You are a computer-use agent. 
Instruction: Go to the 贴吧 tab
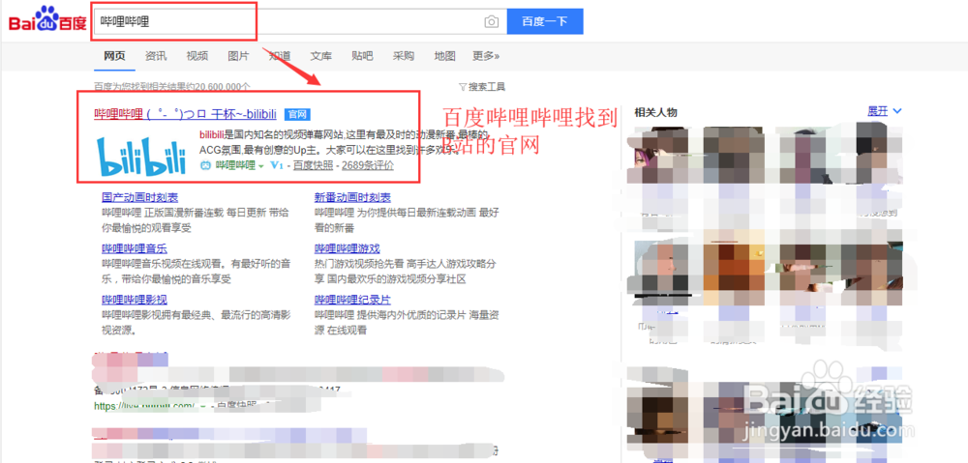362,56
